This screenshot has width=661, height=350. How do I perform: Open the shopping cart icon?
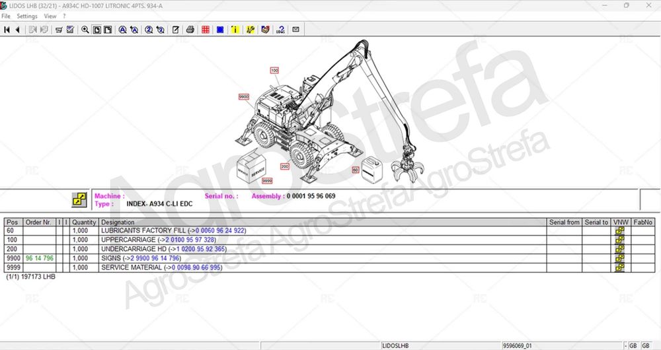coord(59,30)
